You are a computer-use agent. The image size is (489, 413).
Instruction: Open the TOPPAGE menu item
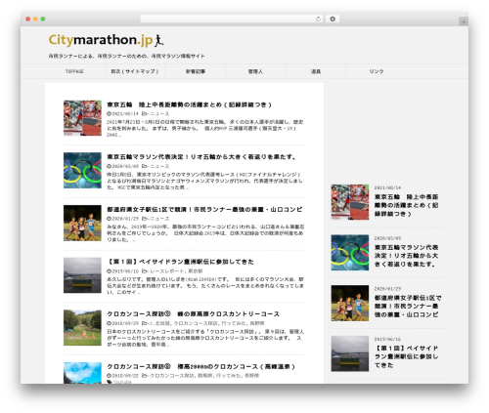tap(74, 71)
